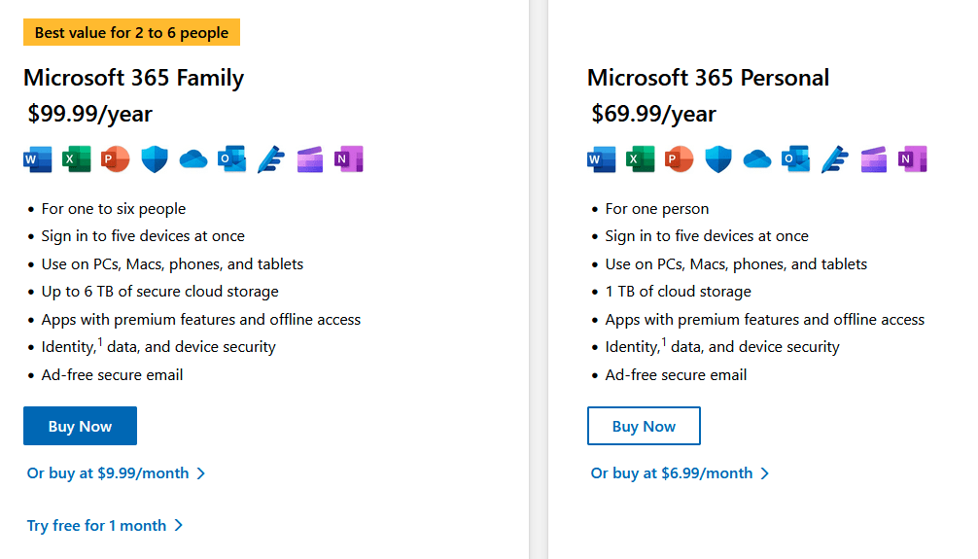Click the Excel icon under Microsoft 365 Personal

click(x=640, y=159)
